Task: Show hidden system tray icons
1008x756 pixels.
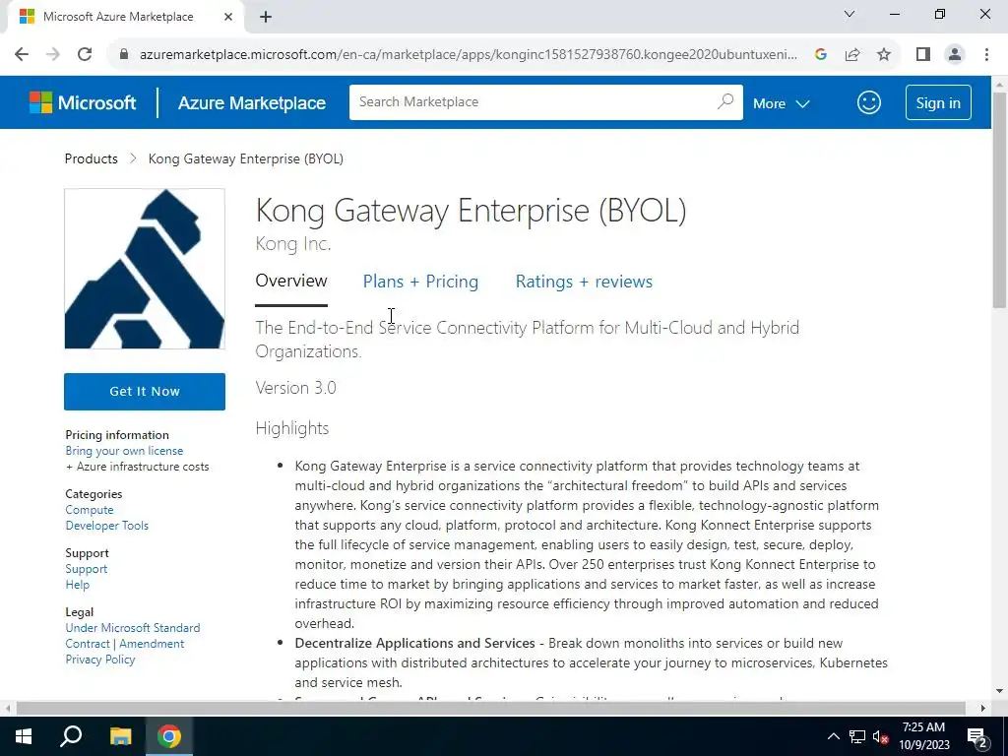Action: pyautogui.click(x=833, y=736)
